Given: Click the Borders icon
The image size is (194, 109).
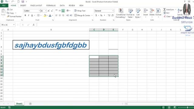Looking at the screenshot, I should pyautogui.click(x=38, y=15).
